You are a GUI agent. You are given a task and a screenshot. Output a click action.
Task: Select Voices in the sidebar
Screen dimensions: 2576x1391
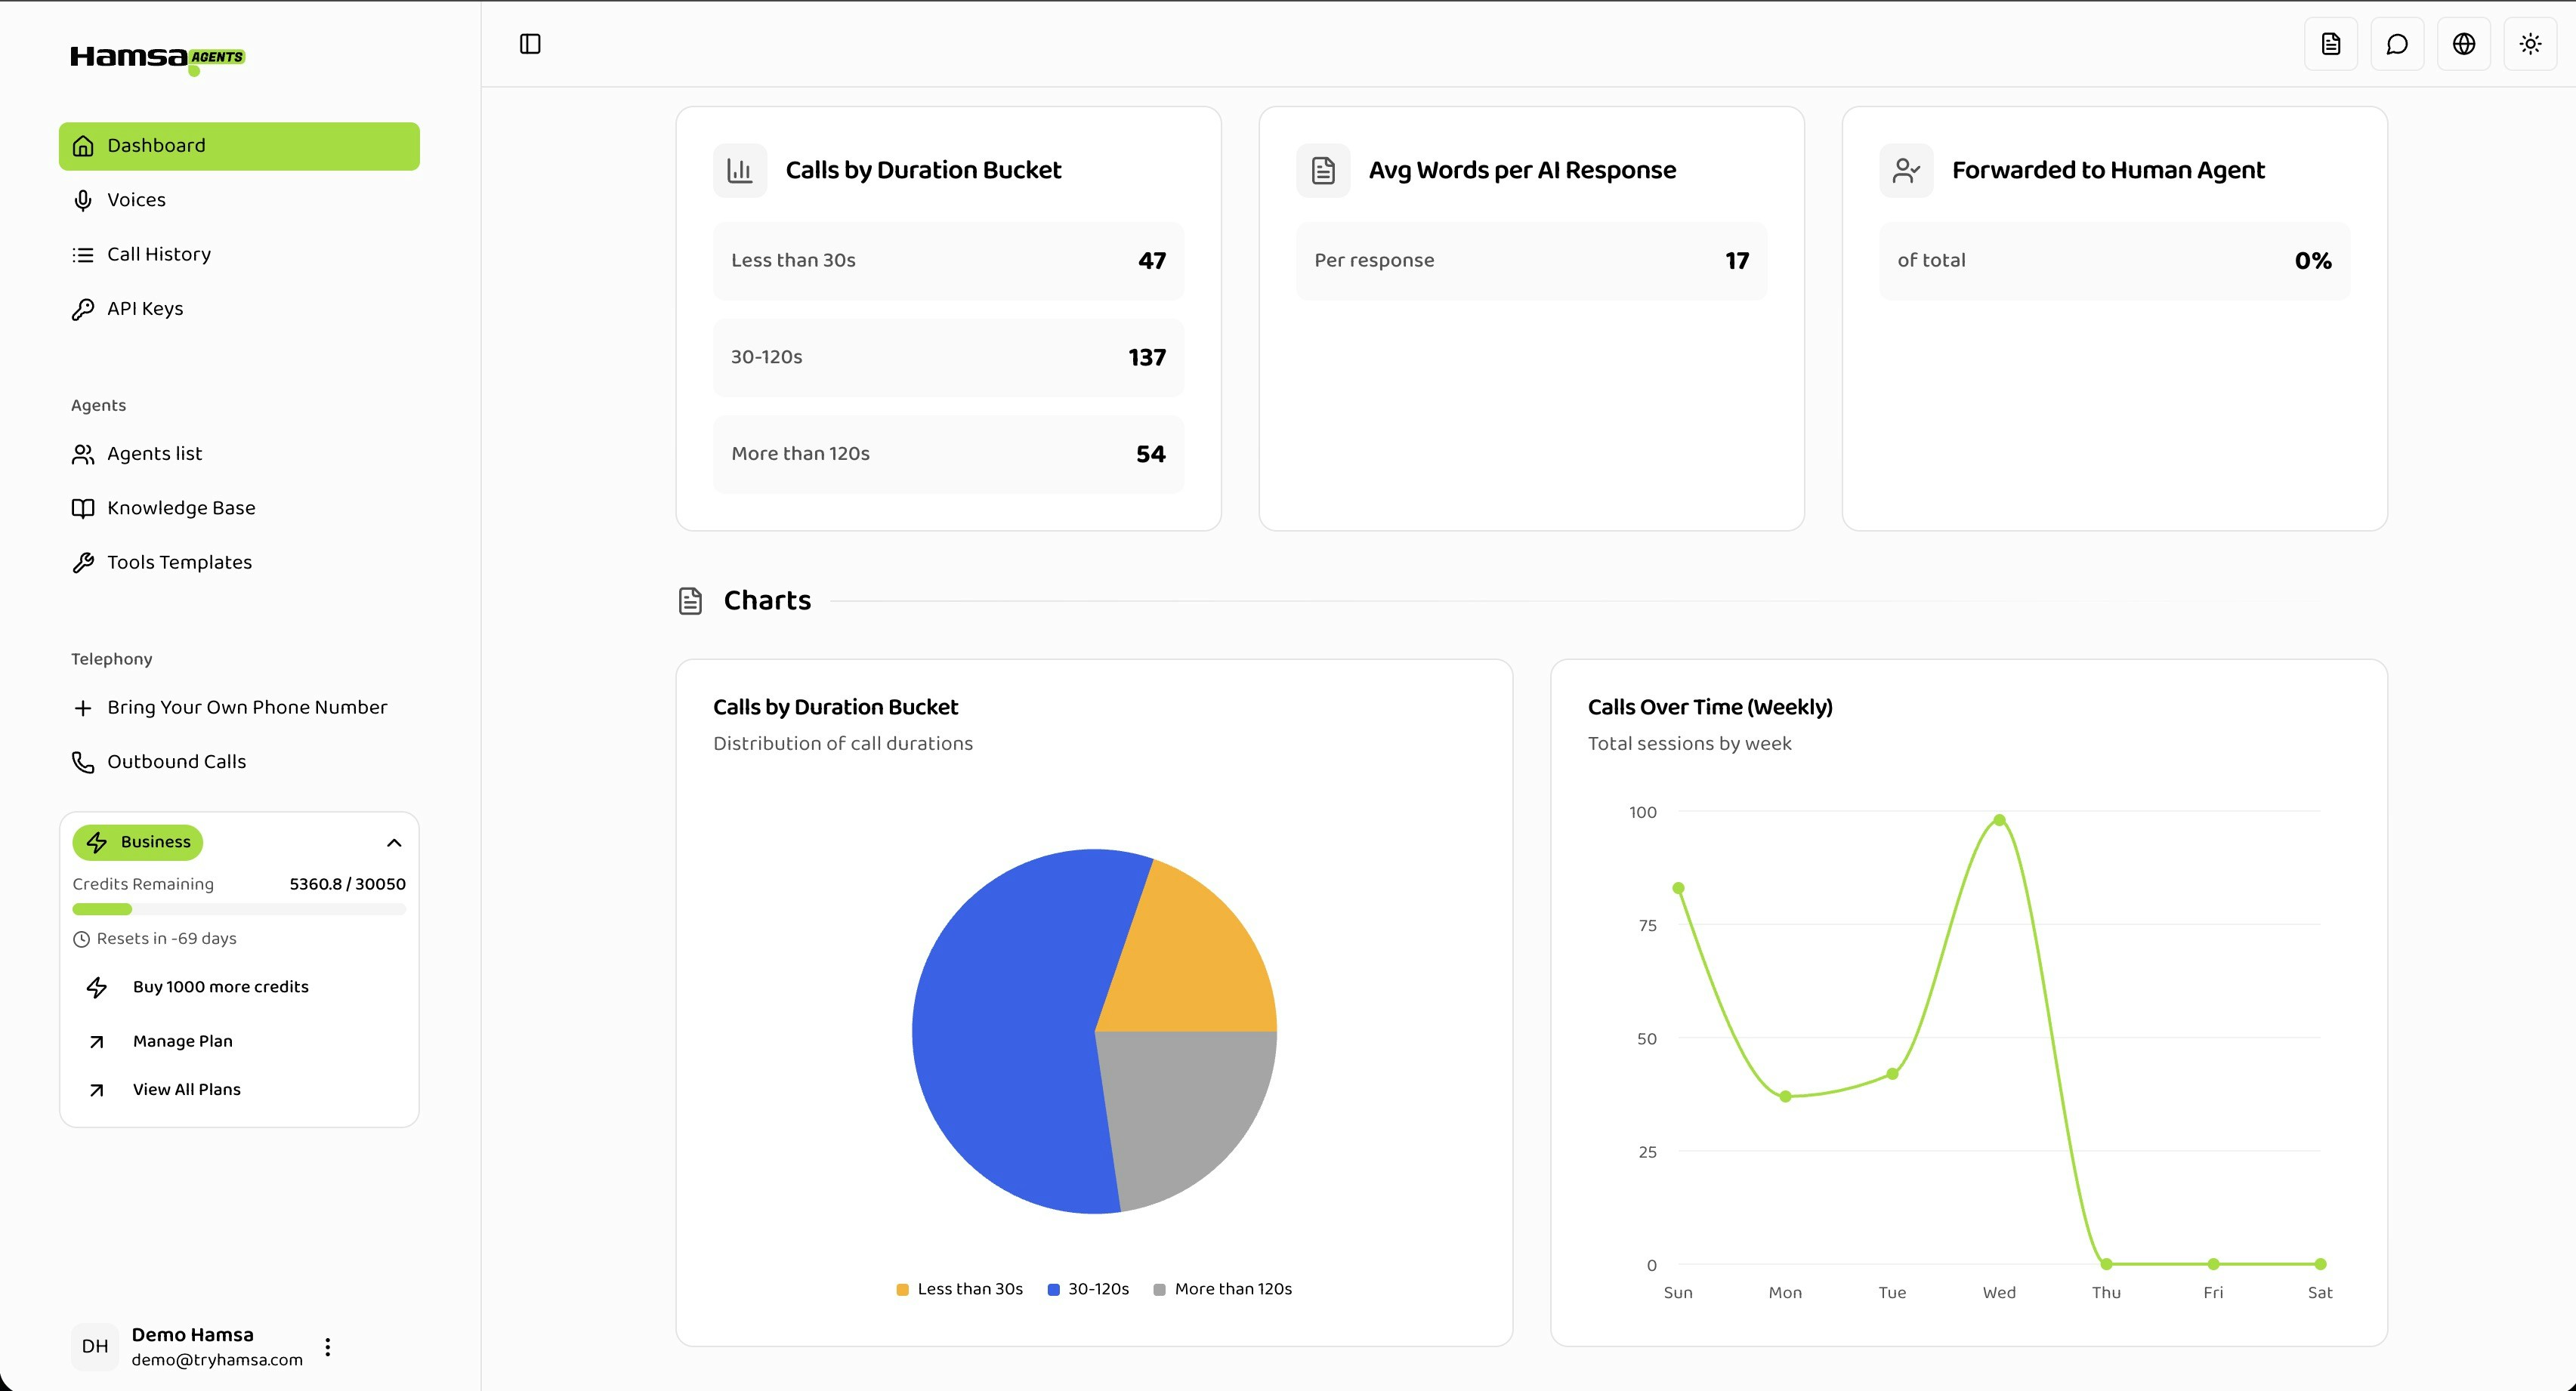coord(136,199)
